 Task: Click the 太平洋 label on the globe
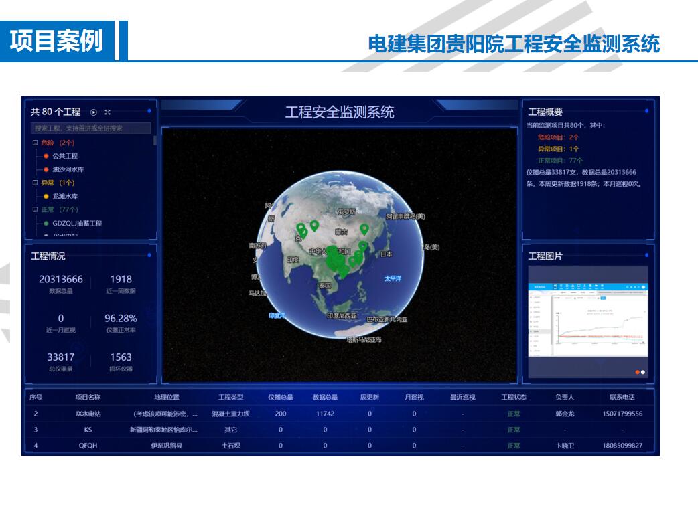point(393,278)
